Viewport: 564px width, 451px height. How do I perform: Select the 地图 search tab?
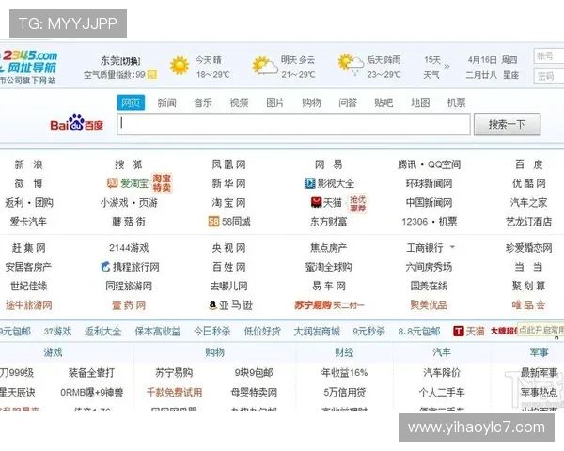pos(420,102)
